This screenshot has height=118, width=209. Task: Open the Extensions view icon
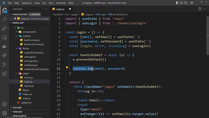[x=4, y=73]
